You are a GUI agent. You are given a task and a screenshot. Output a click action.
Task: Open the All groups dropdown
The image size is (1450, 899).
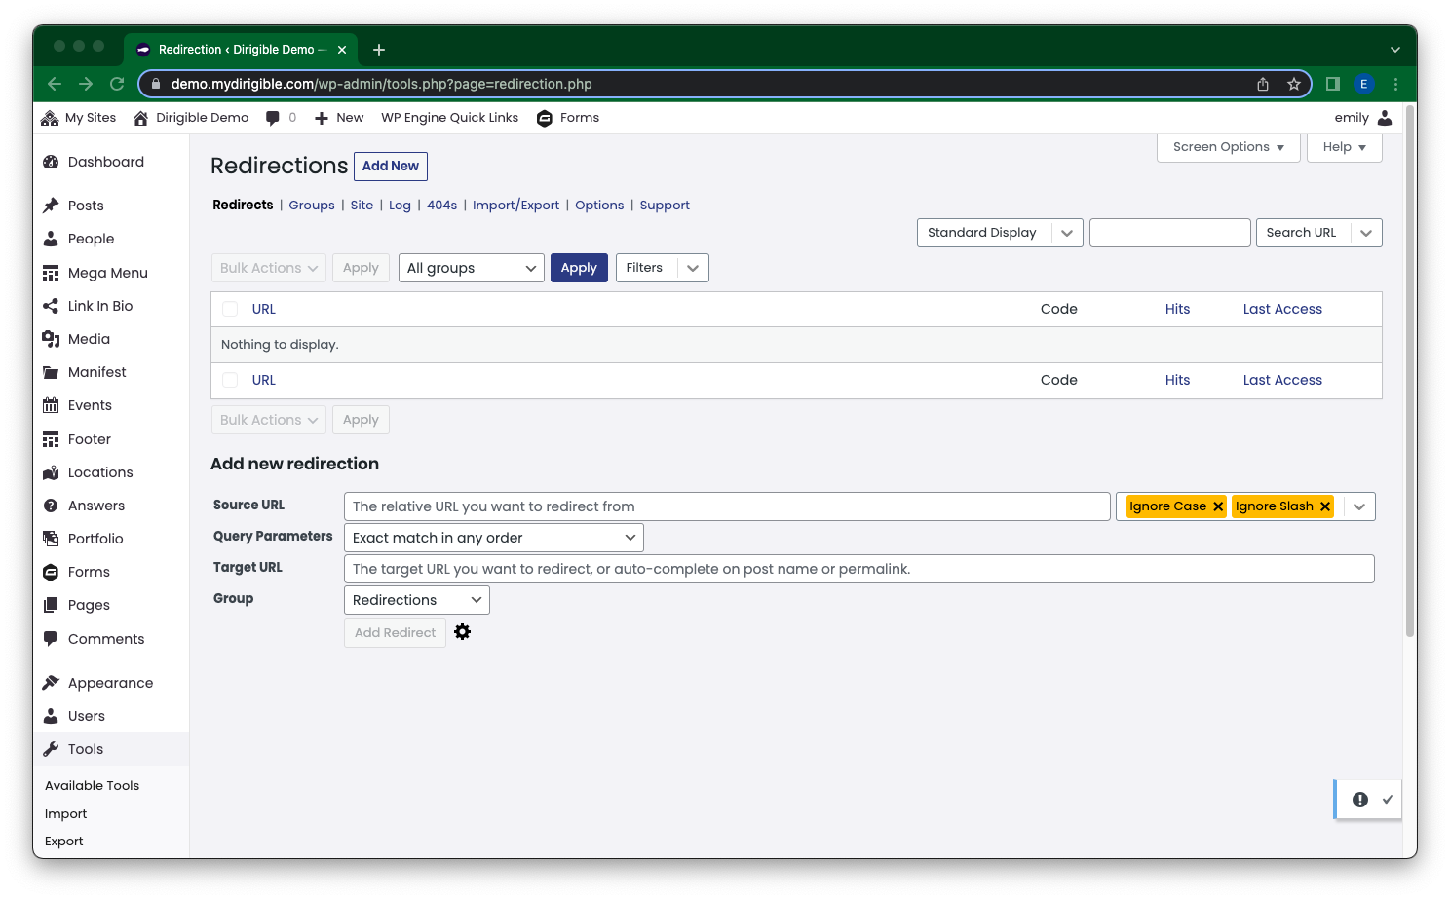(472, 268)
